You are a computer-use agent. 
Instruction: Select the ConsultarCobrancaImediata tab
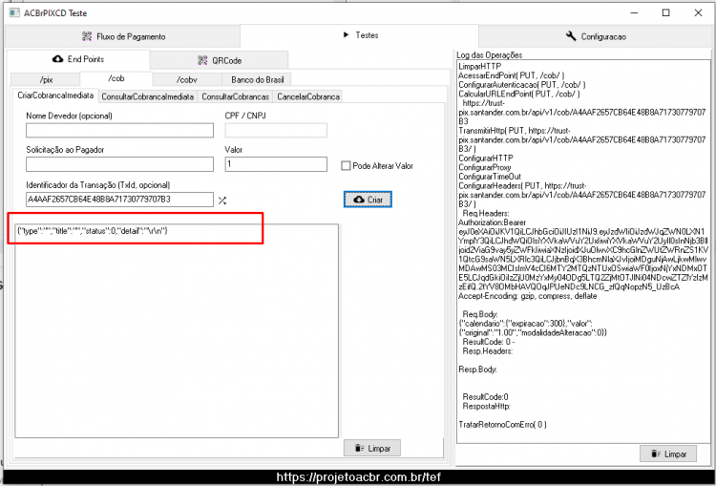147,96
